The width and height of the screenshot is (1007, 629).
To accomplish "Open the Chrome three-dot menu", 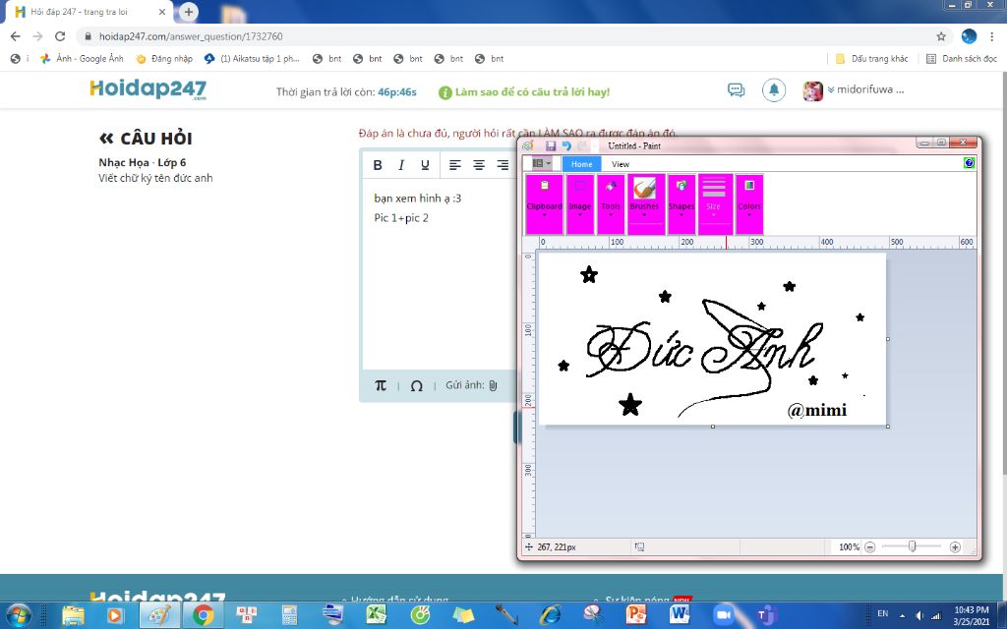I will coord(992,36).
